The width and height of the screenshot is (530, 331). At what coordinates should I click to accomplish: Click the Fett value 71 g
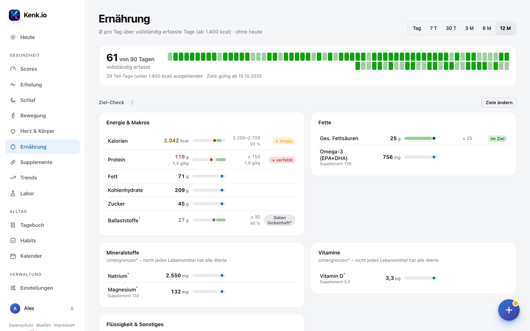click(183, 176)
